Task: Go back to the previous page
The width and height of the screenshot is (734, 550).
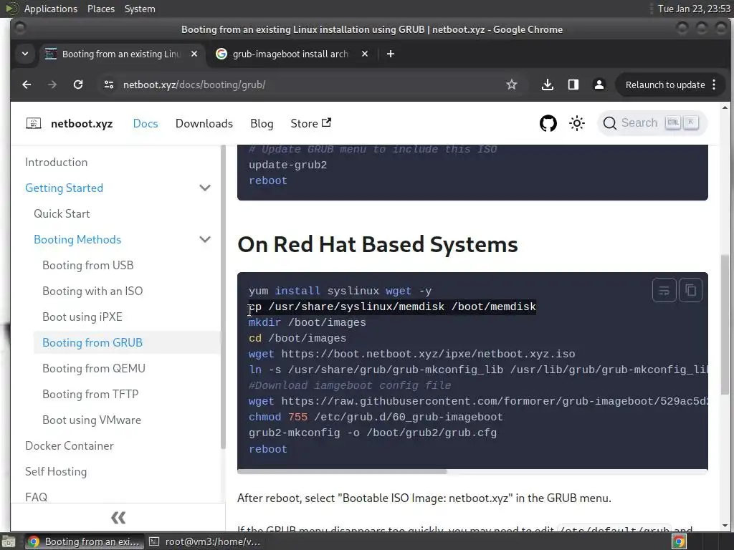Action: [x=27, y=85]
